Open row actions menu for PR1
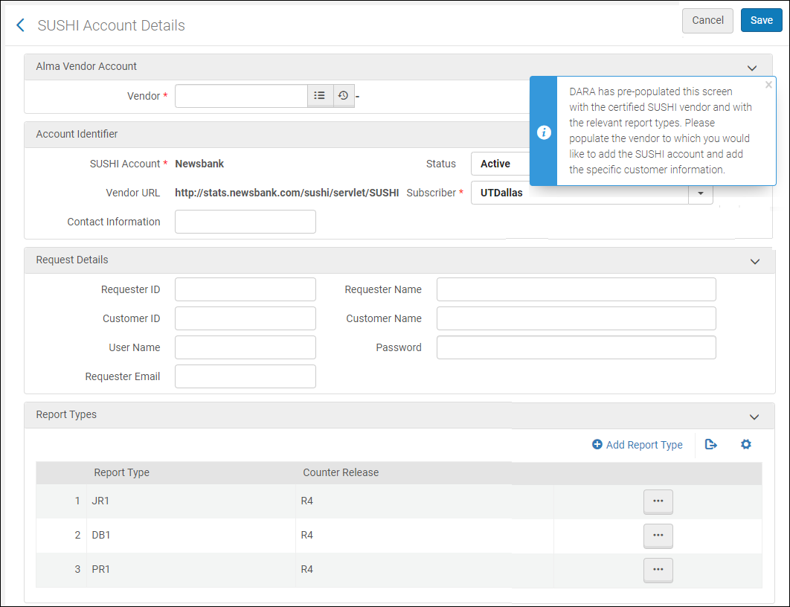Screen dimensions: 790x607 (x=658, y=570)
